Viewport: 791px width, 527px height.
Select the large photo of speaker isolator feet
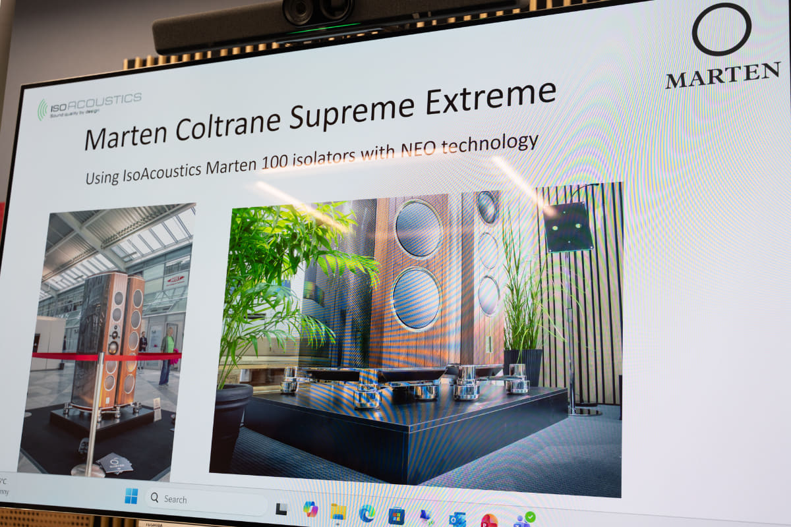click(x=417, y=339)
